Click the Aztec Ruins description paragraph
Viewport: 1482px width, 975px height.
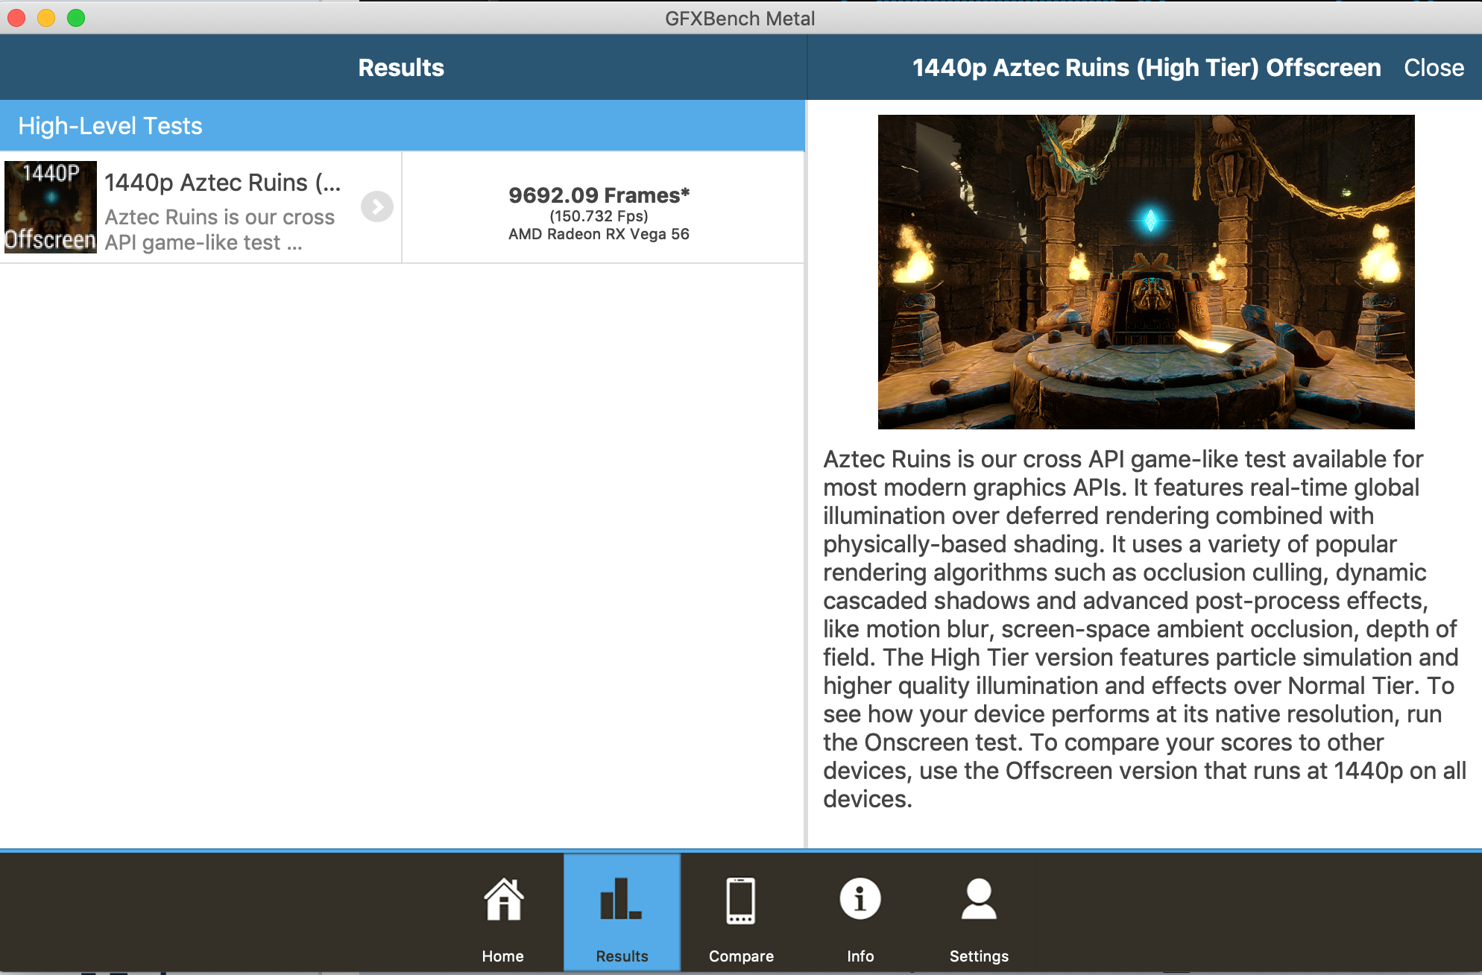coord(1144,629)
